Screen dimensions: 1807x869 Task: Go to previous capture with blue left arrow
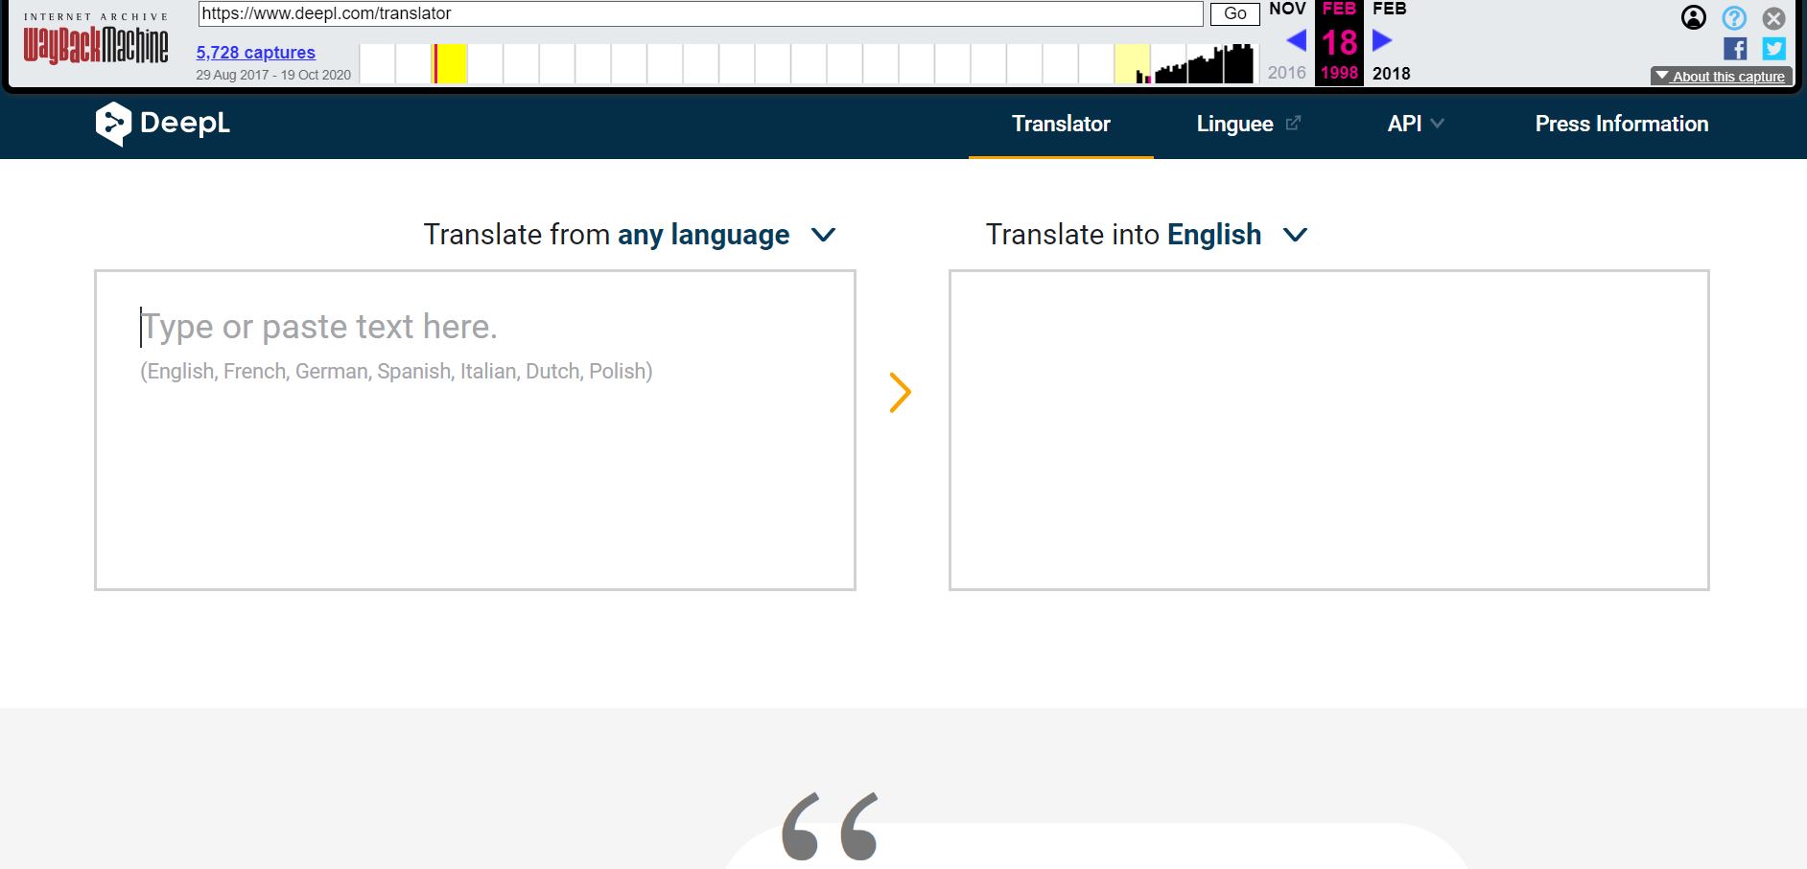(x=1296, y=40)
